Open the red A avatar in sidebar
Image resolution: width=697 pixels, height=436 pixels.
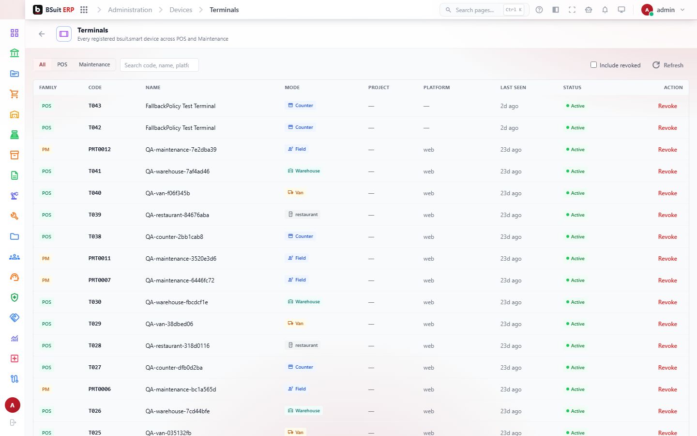click(13, 405)
